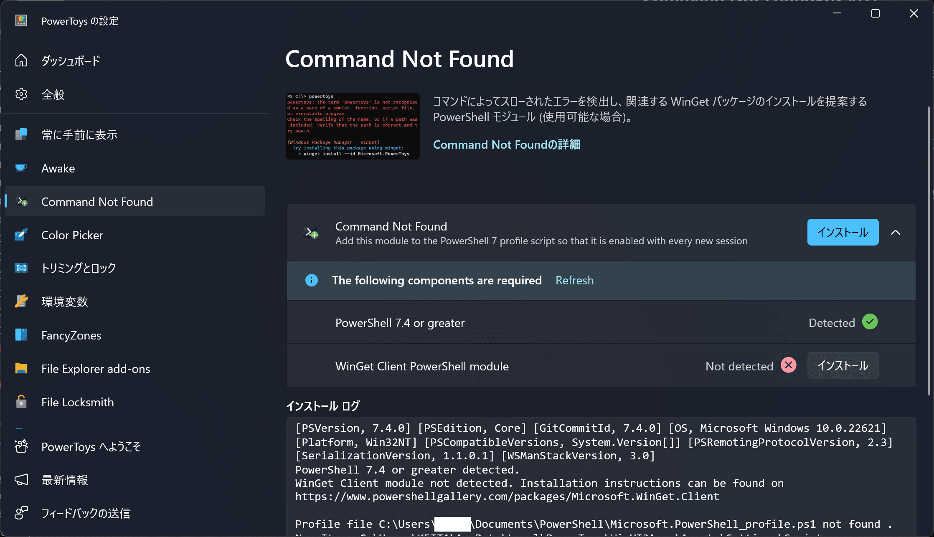The height and width of the screenshot is (537, 934).
Task: Click the Command Not Found sidebar icon
Action: tap(22, 202)
